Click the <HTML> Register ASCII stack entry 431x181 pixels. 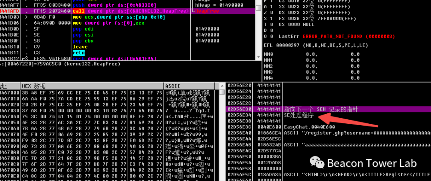[357, 175]
